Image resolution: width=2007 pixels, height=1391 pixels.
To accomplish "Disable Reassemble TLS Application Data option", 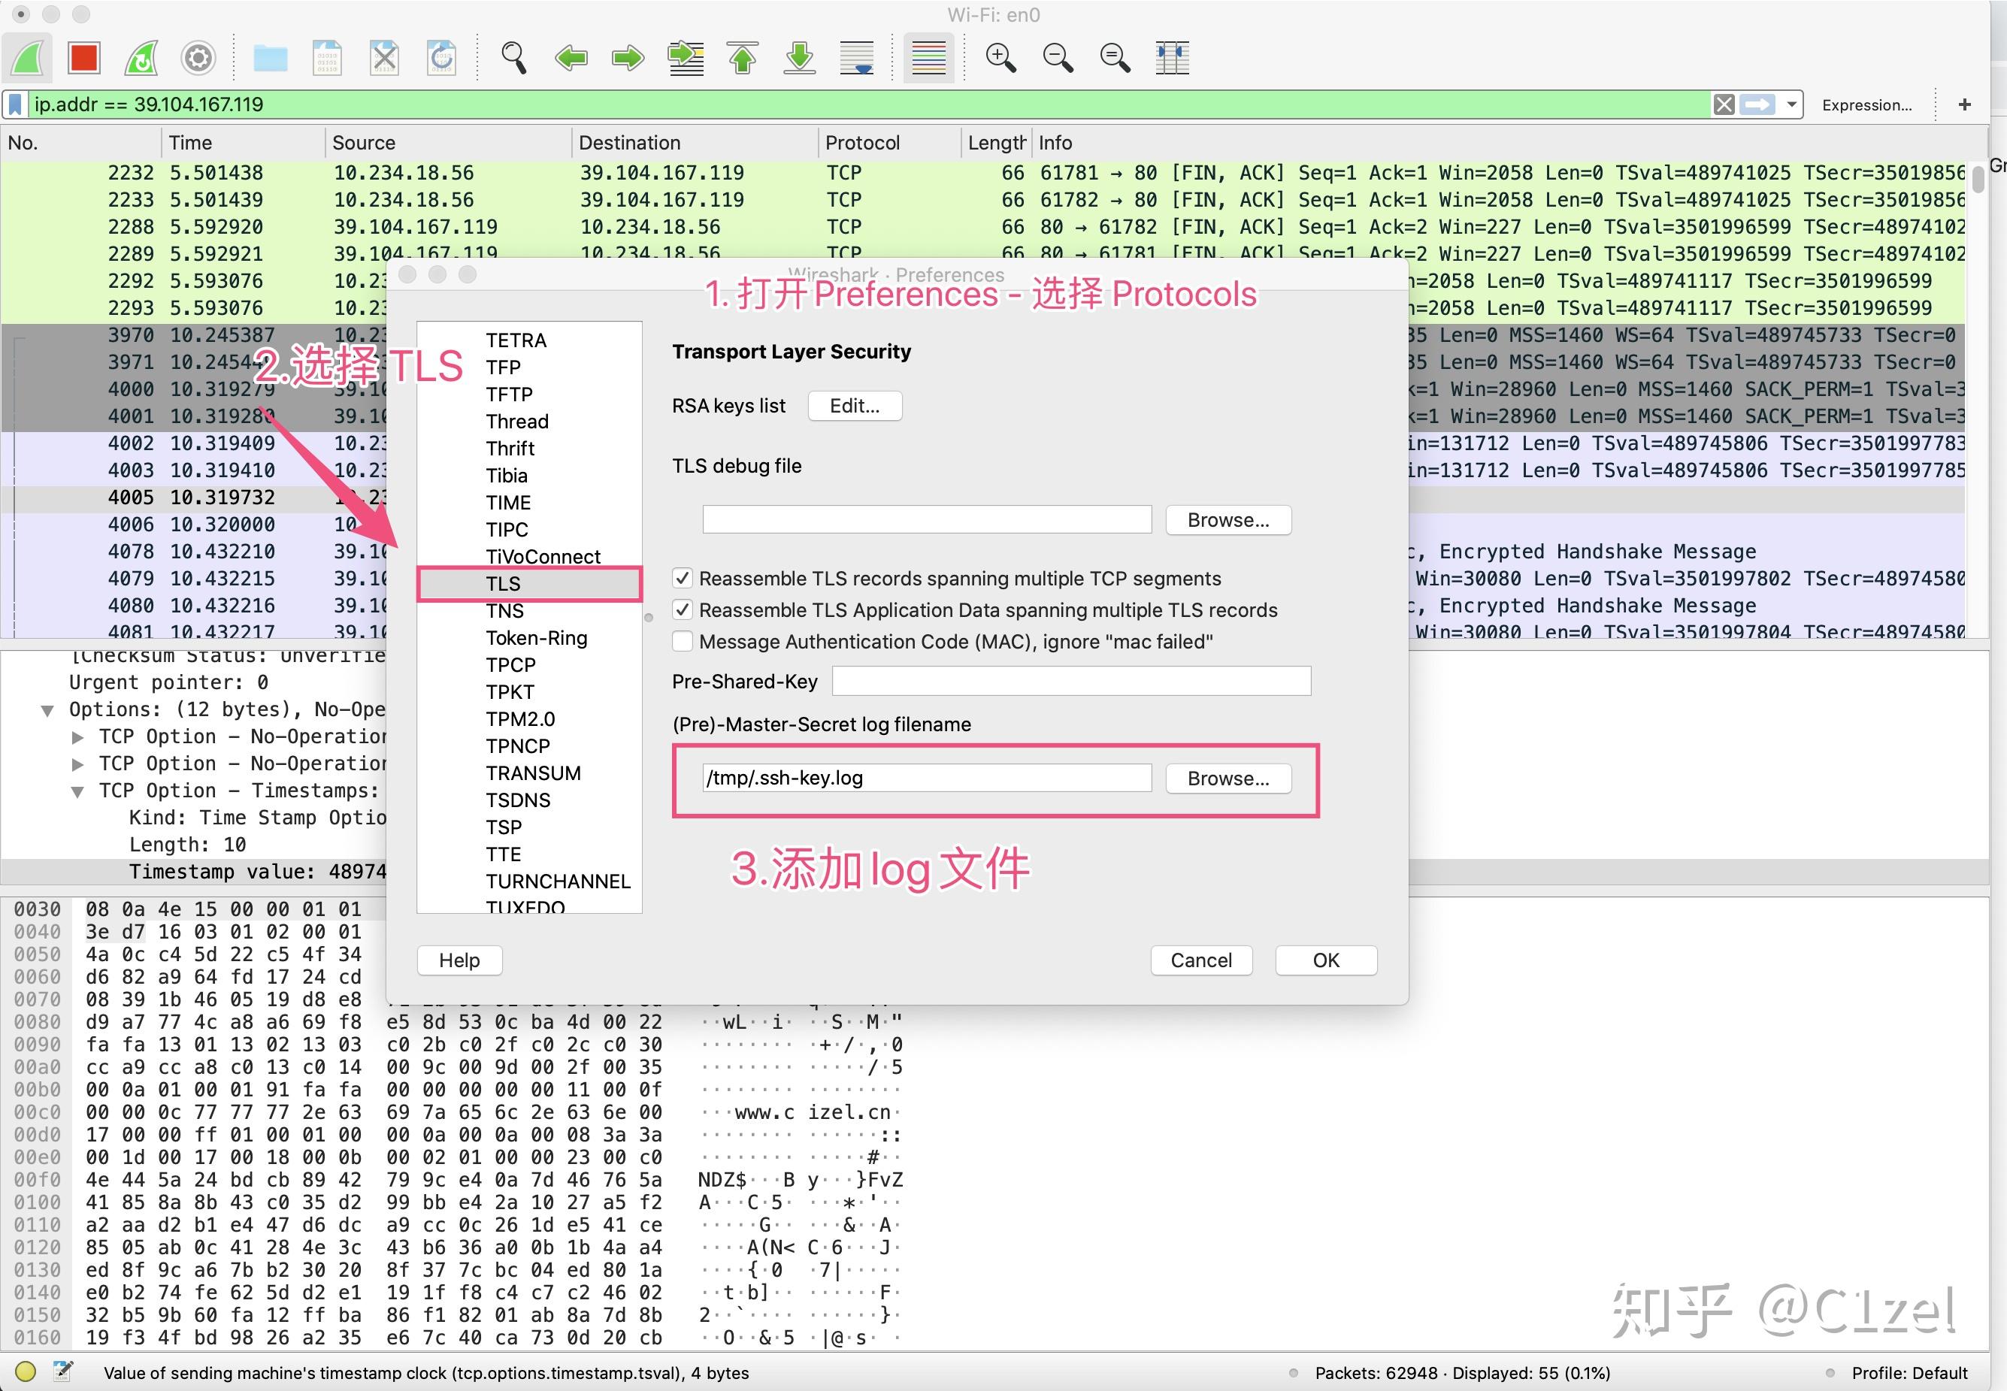I will tap(683, 610).
